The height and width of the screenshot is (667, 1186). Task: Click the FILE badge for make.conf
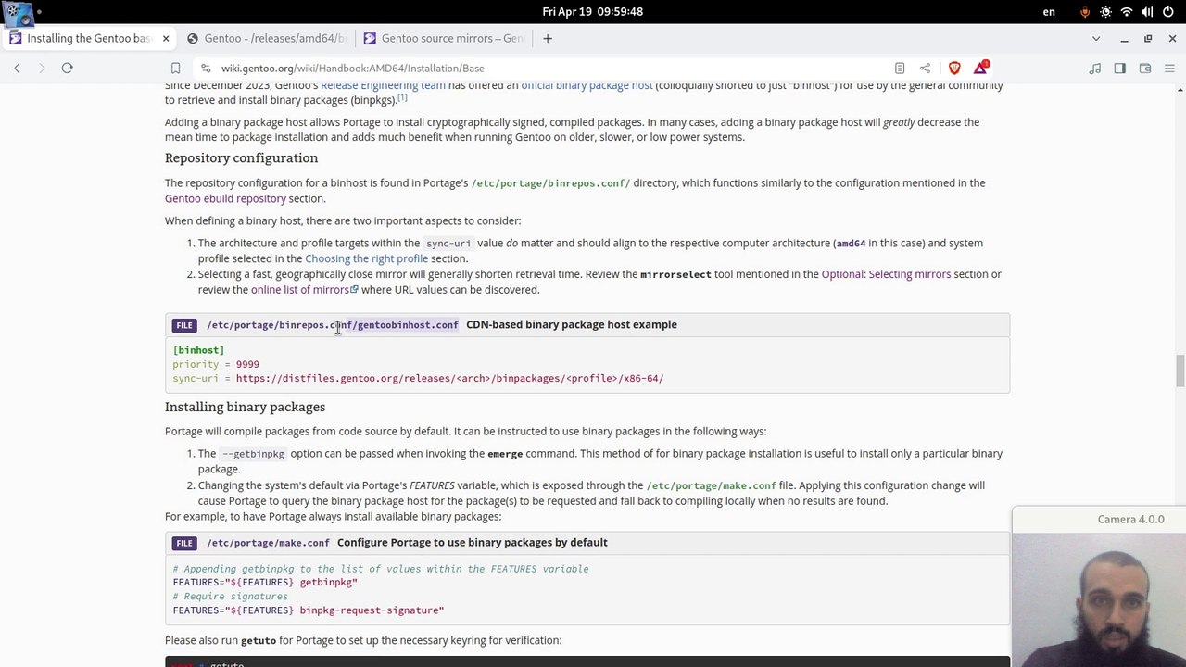coord(184,543)
